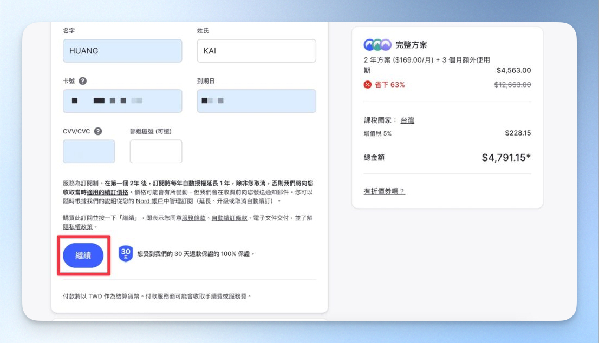Focus the 名字 field containing HUANG
599x343 pixels.
click(122, 51)
